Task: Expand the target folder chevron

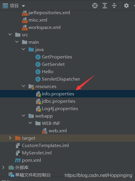Action: click(x=10, y=138)
